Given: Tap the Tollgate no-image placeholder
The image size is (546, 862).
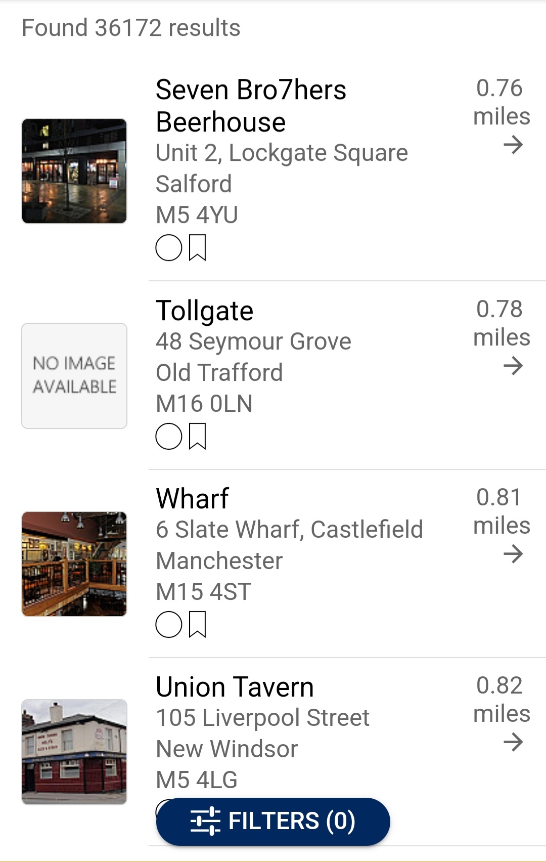Looking at the screenshot, I should click(x=74, y=376).
